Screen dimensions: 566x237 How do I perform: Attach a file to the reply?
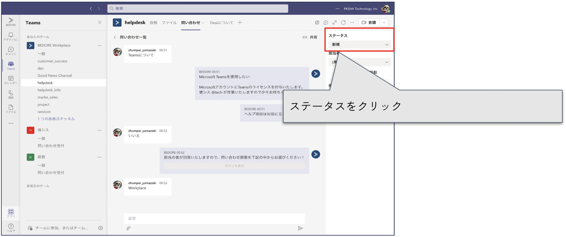coord(128,228)
